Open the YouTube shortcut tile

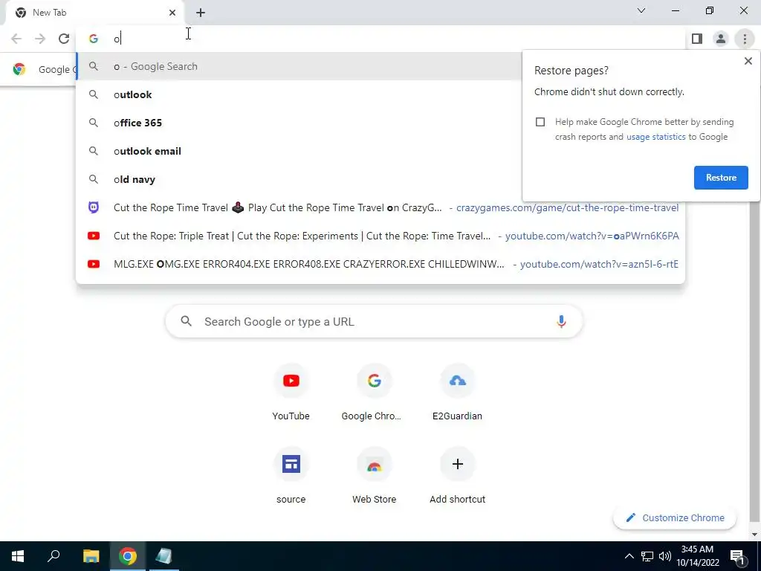[x=291, y=394]
